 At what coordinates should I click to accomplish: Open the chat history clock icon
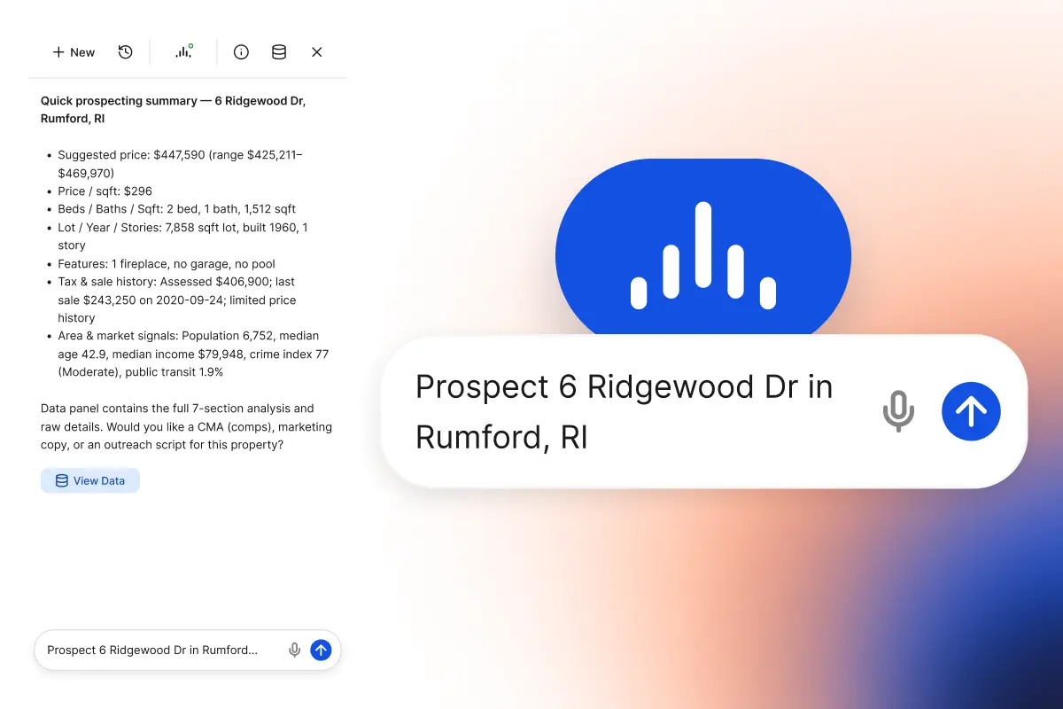[126, 52]
